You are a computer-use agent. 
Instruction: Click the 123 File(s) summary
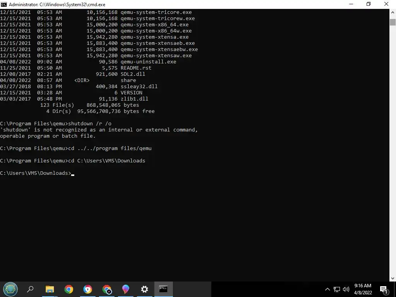57,105
